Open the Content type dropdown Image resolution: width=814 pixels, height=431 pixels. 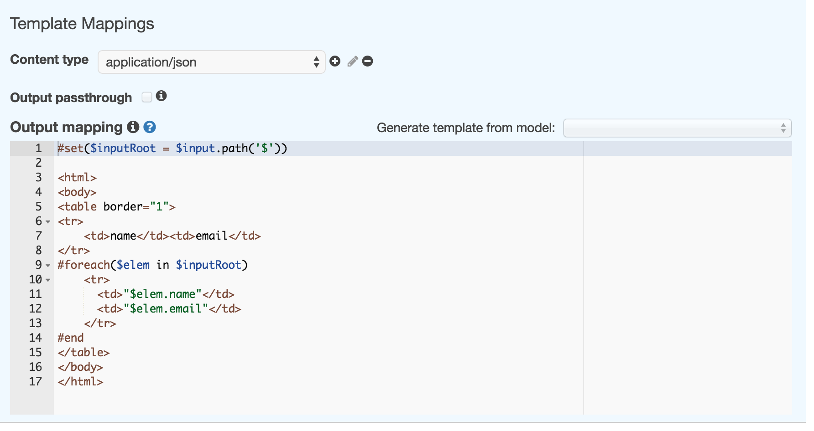point(211,62)
